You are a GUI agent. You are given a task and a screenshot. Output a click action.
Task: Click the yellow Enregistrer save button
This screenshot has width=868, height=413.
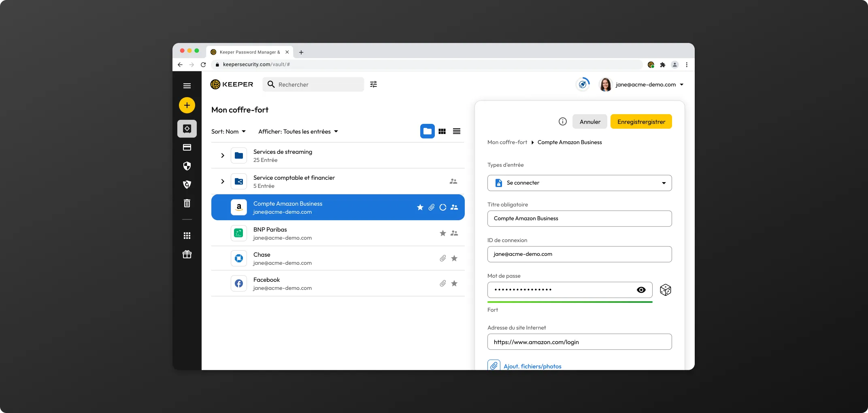click(641, 121)
